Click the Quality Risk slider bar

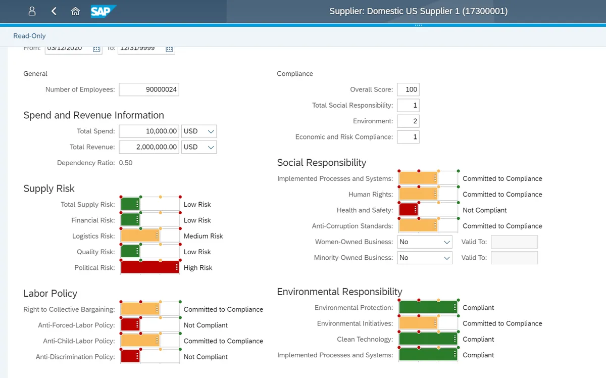point(150,252)
